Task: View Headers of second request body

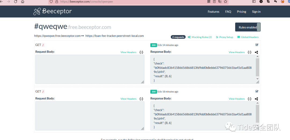Action: (128, 99)
